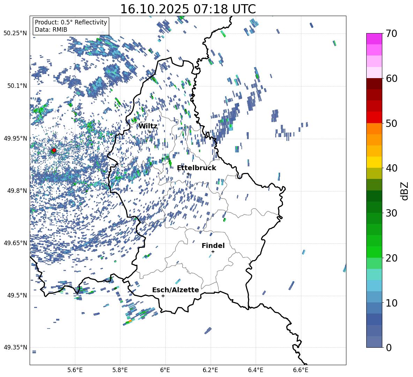
Task: Pick the dark maroon colorbar band below 60
Action: click(374, 84)
